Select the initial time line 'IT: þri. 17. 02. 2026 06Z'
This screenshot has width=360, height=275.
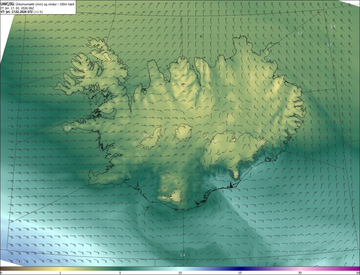click(x=17, y=8)
